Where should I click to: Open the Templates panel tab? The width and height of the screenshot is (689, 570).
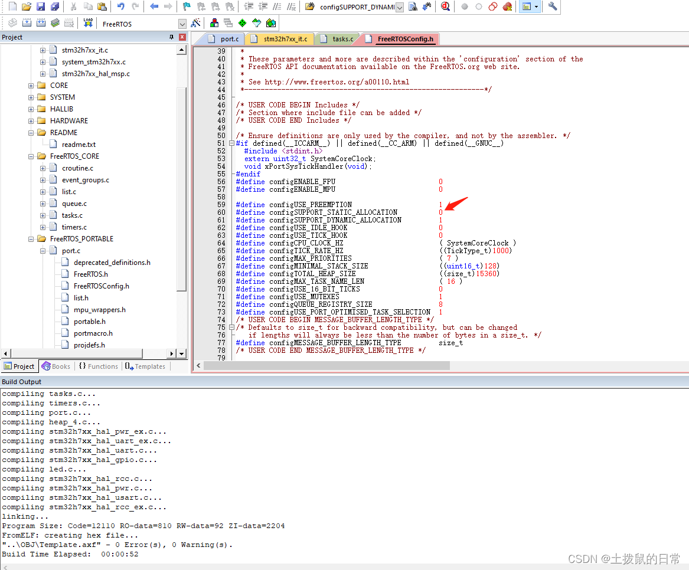(x=145, y=366)
